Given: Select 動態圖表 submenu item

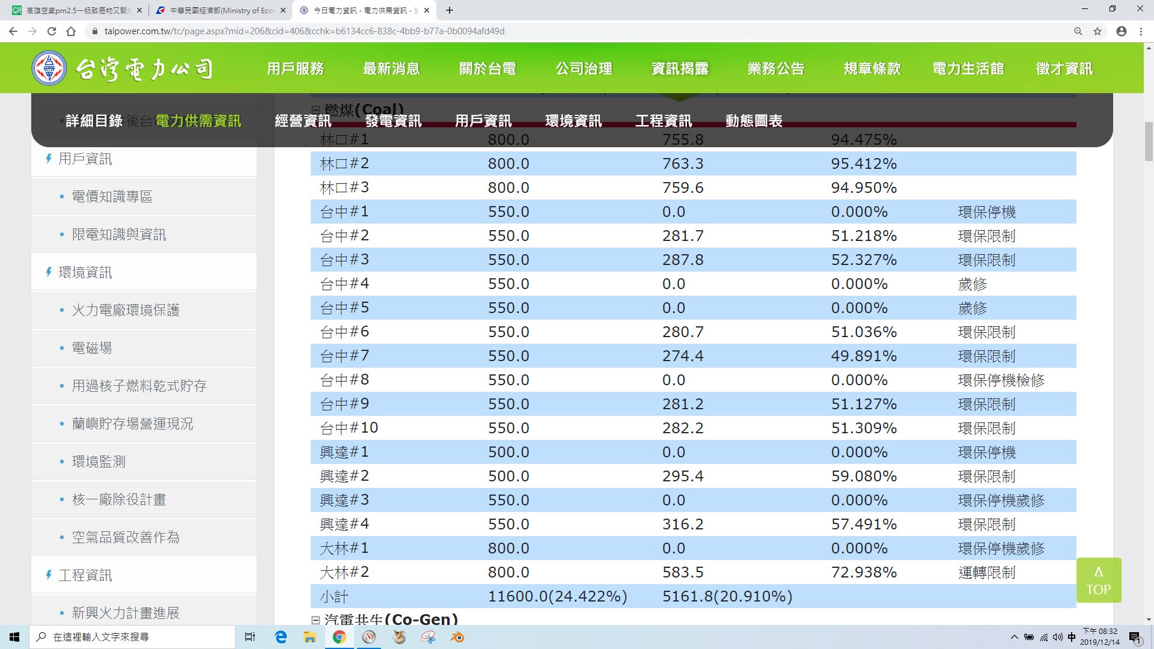Looking at the screenshot, I should click(x=754, y=121).
